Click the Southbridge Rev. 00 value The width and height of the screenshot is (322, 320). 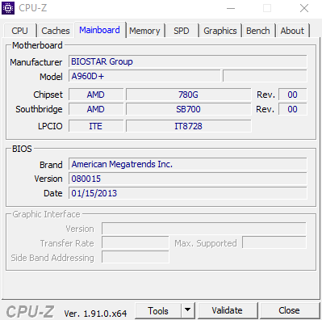pyautogui.click(x=293, y=109)
